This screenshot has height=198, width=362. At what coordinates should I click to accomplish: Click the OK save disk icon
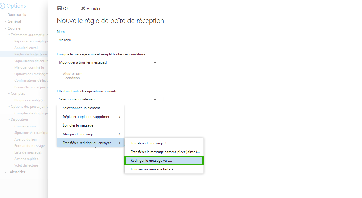pos(60,8)
